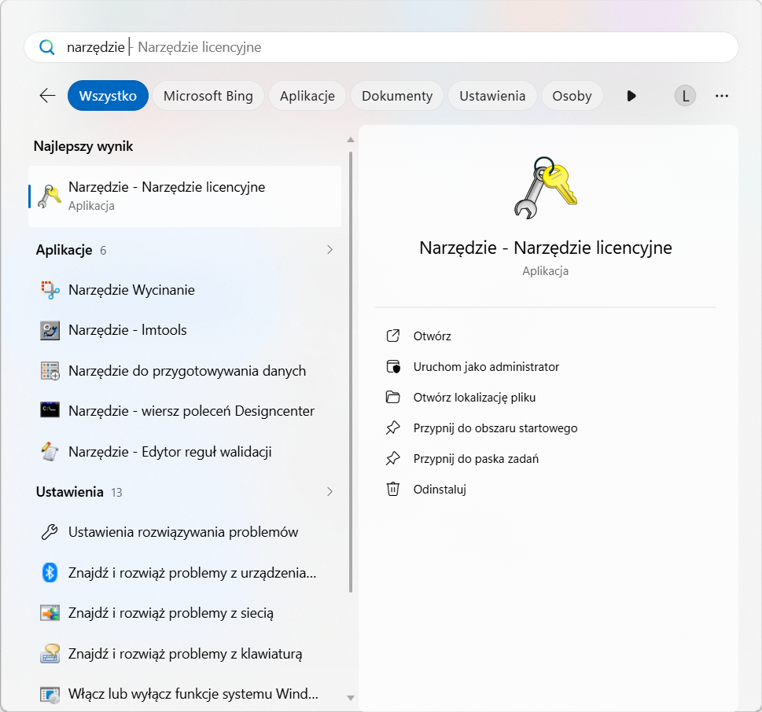
Task: Open Narzędzie - wiersz poleceń Designcenter
Action: tap(185, 411)
